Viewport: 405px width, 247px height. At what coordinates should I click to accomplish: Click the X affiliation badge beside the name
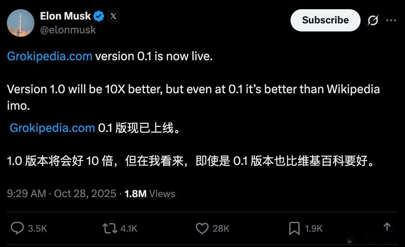coord(113,16)
